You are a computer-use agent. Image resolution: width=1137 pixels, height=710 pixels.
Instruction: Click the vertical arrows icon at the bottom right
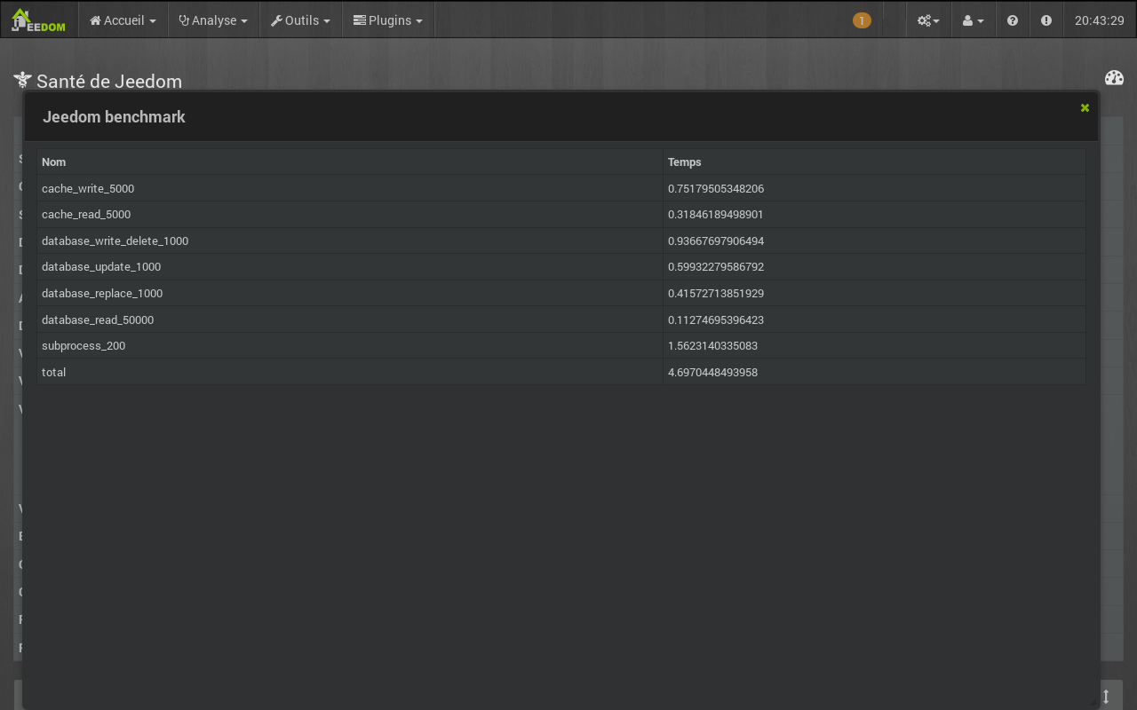pyautogui.click(x=1107, y=696)
